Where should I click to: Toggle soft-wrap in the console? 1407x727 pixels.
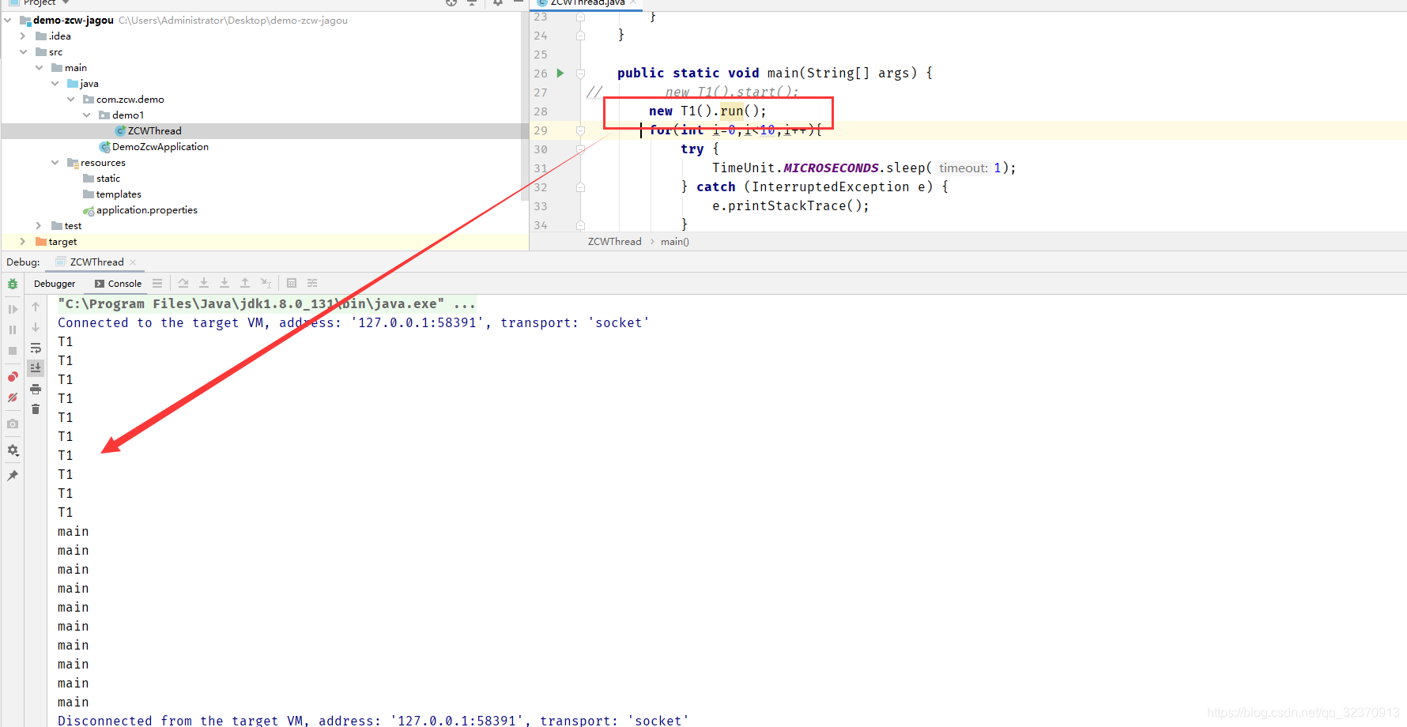36,348
